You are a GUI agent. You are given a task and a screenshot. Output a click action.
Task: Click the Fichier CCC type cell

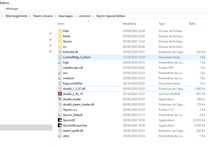click(167, 109)
